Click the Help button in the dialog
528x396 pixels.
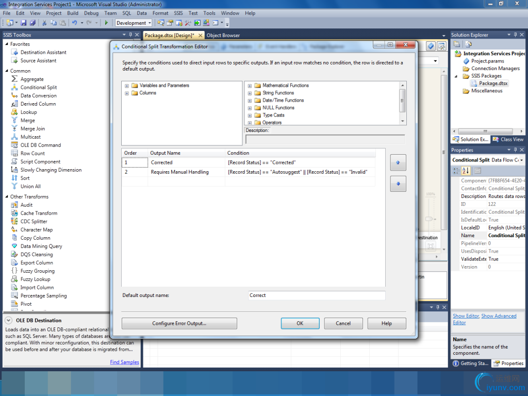pos(387,323)
